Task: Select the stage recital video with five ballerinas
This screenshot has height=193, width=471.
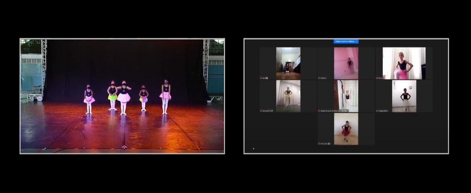Action: click(122, 96)
